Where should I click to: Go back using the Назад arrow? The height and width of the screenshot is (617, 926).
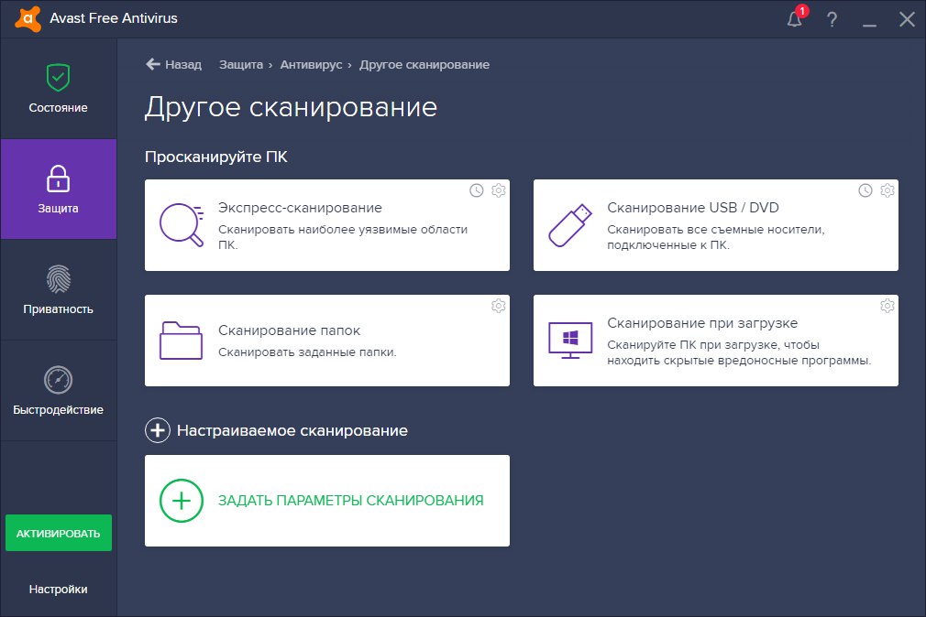[173, 64]
